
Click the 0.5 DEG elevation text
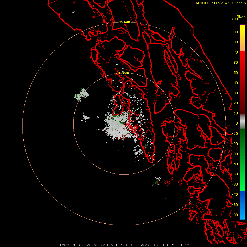(x=125, y=245)
